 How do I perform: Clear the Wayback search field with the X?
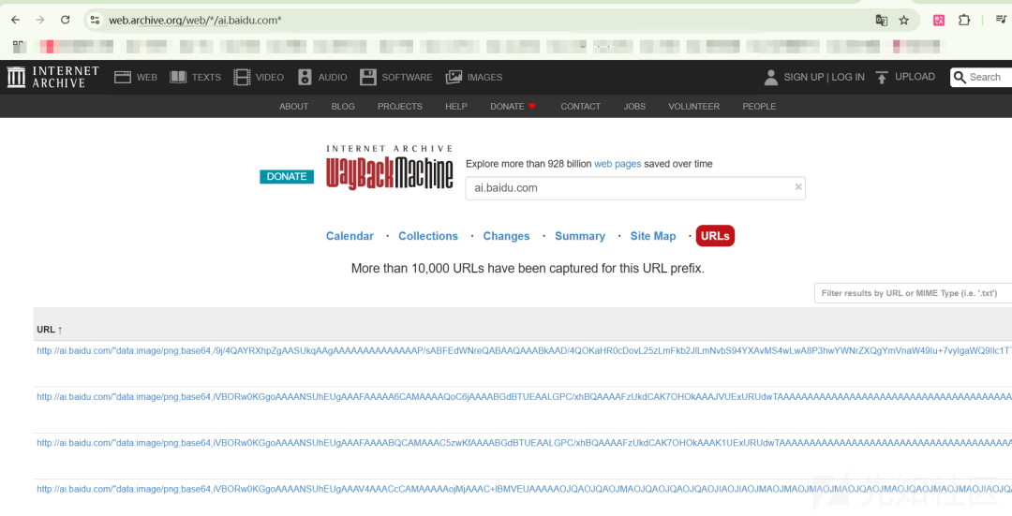click(x=798, y=187)
